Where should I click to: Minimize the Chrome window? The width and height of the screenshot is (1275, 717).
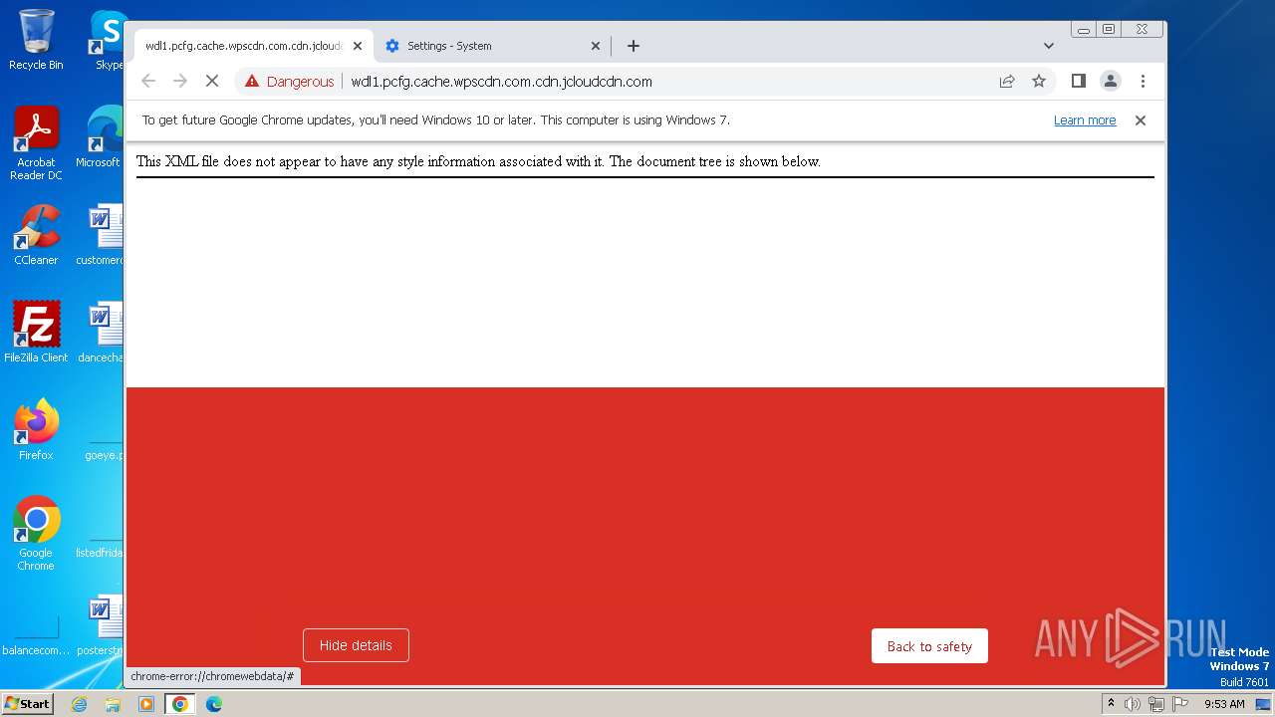click(1084, 30)
